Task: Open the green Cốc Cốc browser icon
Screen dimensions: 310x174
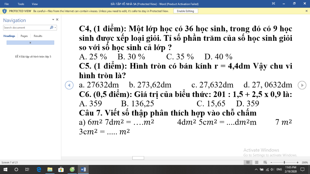Action: pos(72,169)
